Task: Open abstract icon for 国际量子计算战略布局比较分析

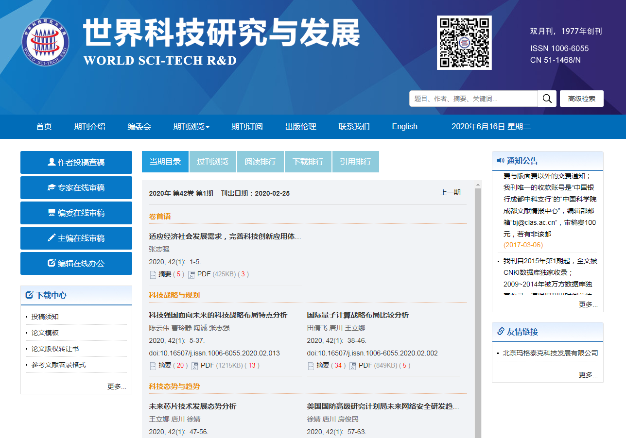Action: point(311,366)
